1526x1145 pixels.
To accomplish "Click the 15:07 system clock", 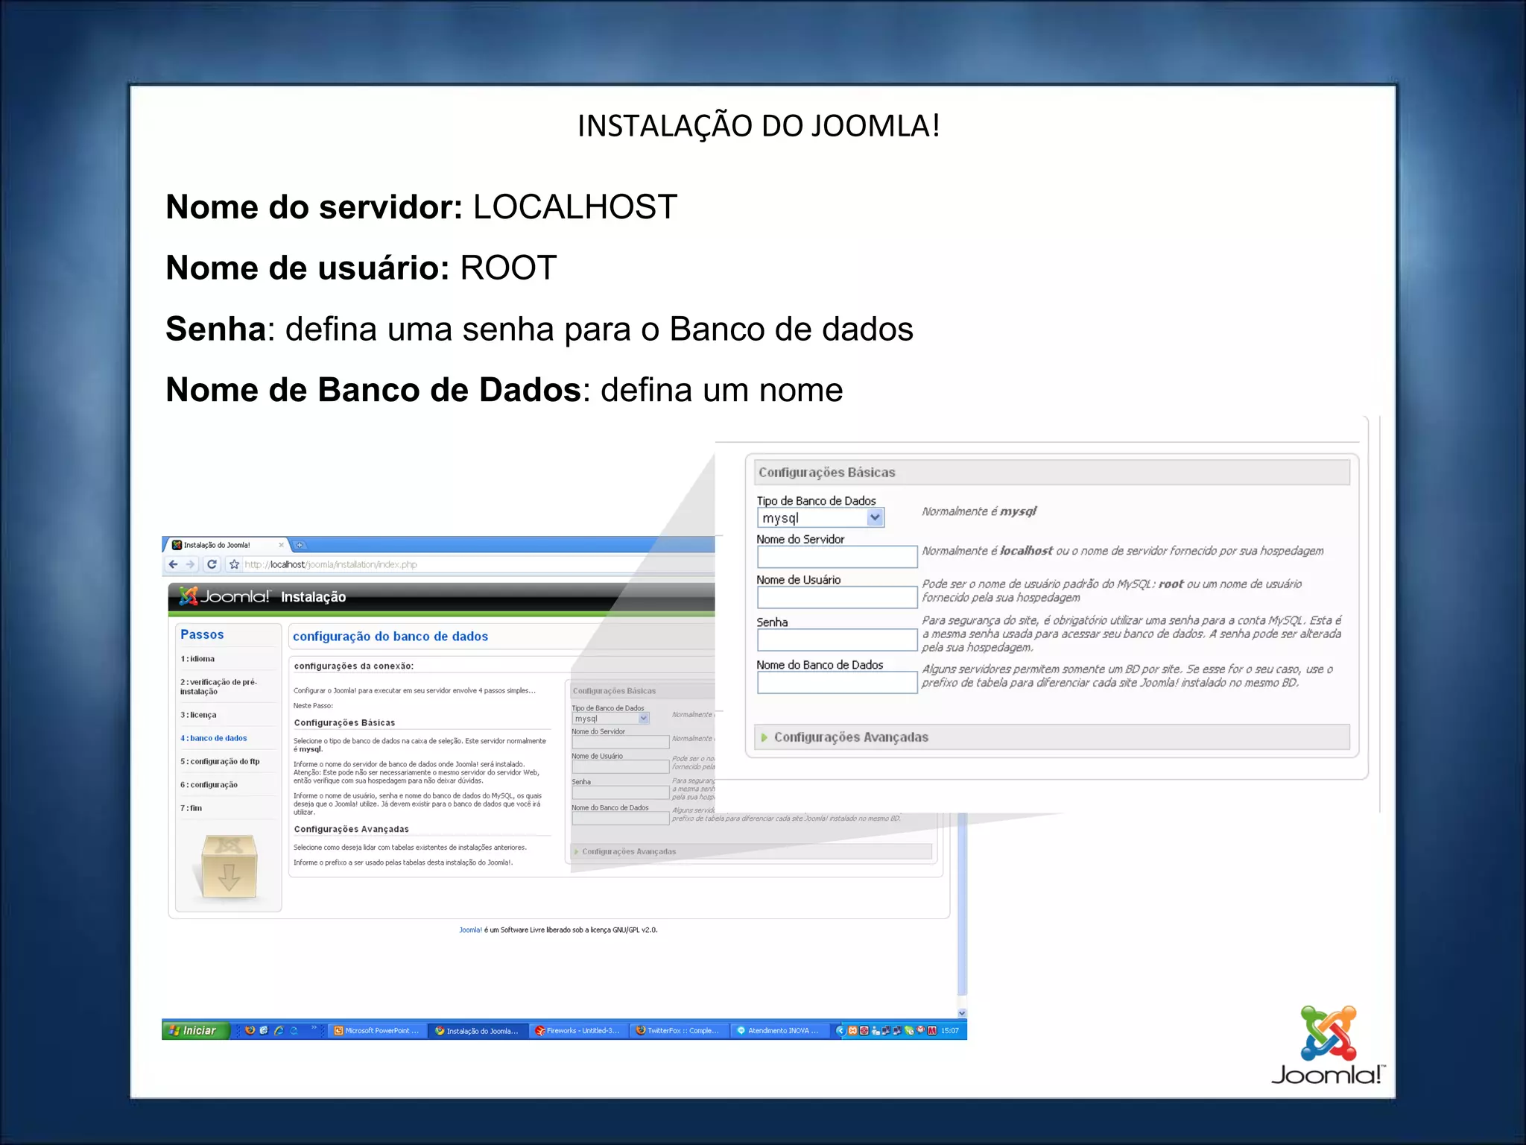I will click(x=950, y=1031).
